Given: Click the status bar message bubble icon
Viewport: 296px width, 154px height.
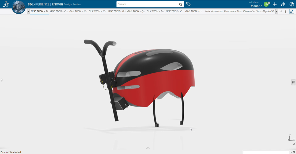Looking at the screenshot, I should pyautogui.click(x=294, y=152).
